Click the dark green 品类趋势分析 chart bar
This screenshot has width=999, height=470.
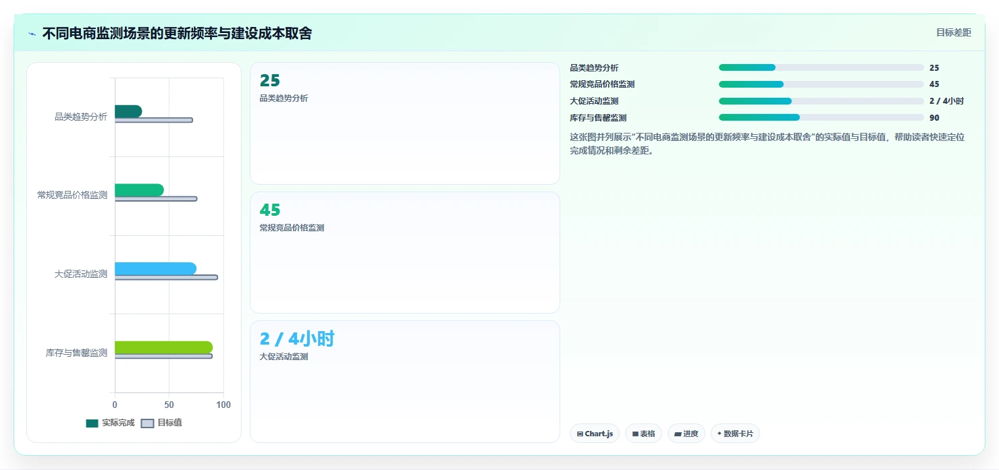pos(128,111)
